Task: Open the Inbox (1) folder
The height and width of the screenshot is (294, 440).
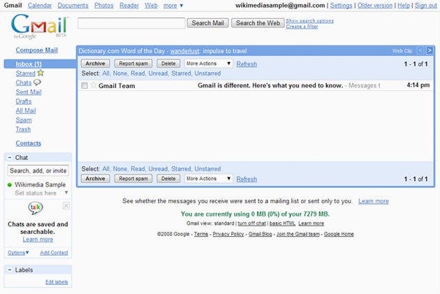Action: 29,64
